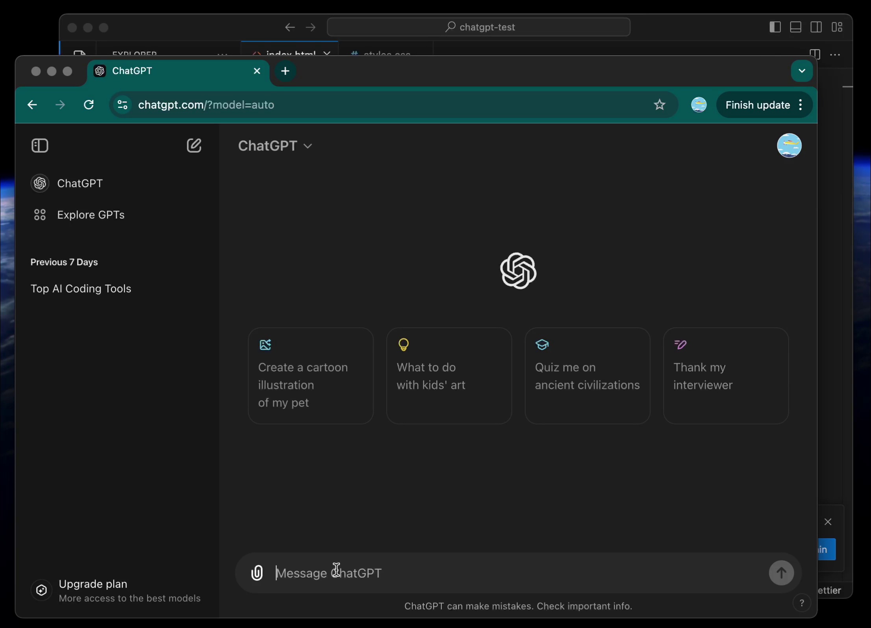Click the Previous 7 Days heading
Image resolution: width=871 pixels, height=628 pixels.
(x=64, y=262)
